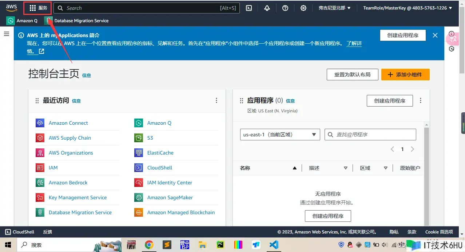Open PyCharm from the taskbar
The height and width of the screenshot is (252, 465).
[220, 245]
